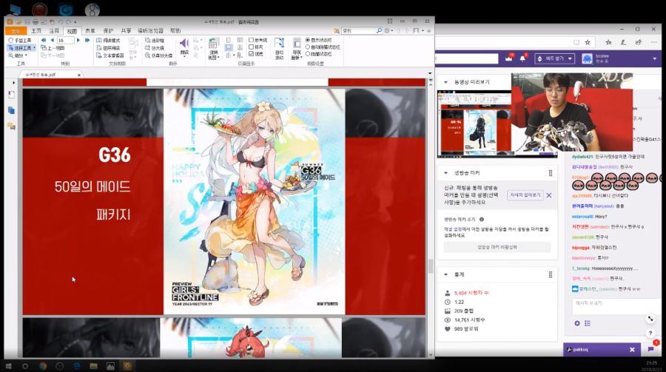Follow the channel settings link
Image resolution: width=666 pixels, height=372 pixels.
(x=453, y=229)
